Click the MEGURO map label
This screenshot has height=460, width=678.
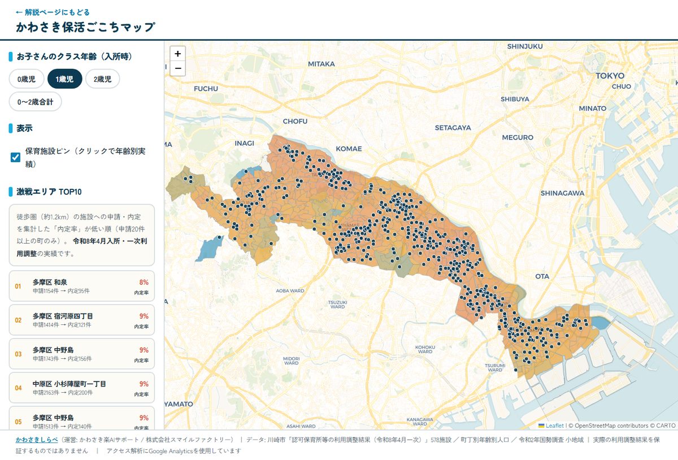[518, 137]
